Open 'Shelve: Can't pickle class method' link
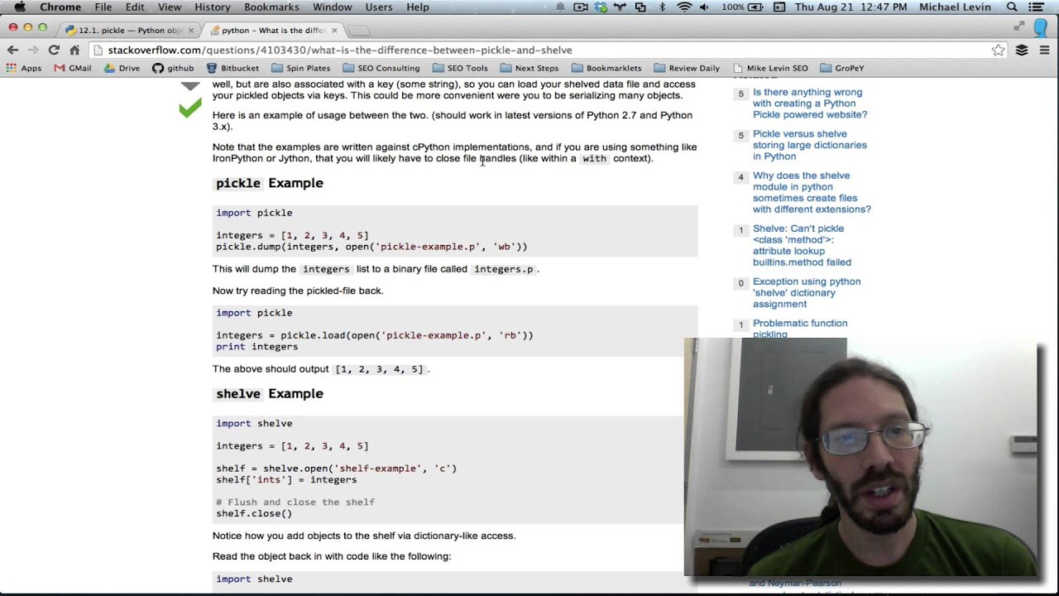This screenshot has height=596, width=1059. pyautogui.click(x=802, y=245)
